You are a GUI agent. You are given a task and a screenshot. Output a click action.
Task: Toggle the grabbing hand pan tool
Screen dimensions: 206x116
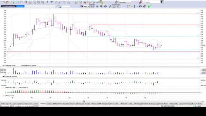[x=118, y=6]
